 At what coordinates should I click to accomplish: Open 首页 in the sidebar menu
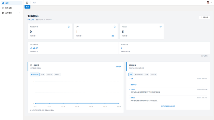tap(12, 3)
